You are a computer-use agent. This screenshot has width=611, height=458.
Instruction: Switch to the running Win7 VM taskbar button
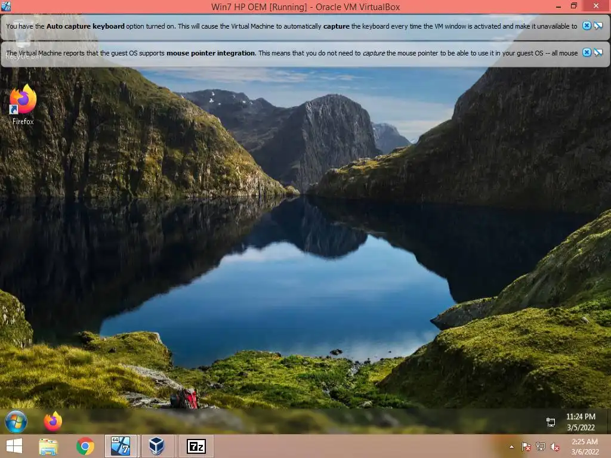point(121,446)
